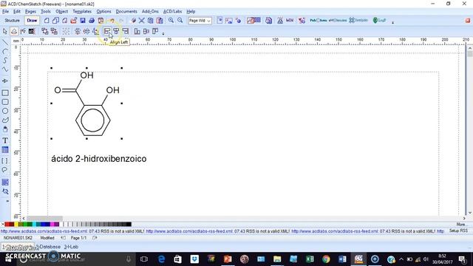
Task: Open the Options menu
Action: pos(103,12)
